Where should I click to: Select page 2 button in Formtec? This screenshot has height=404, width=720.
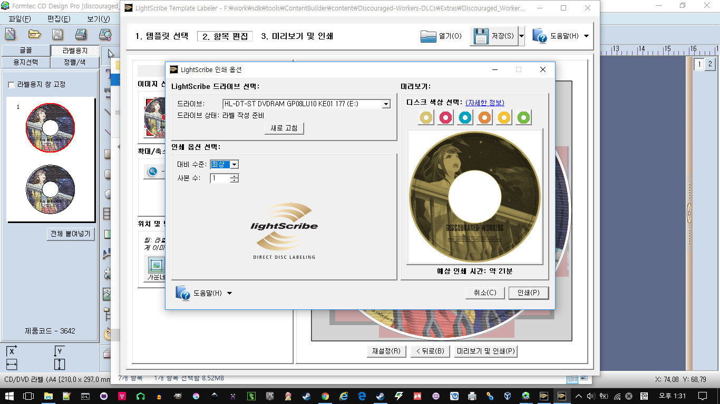pyautogui.click(x=710, y=64)
